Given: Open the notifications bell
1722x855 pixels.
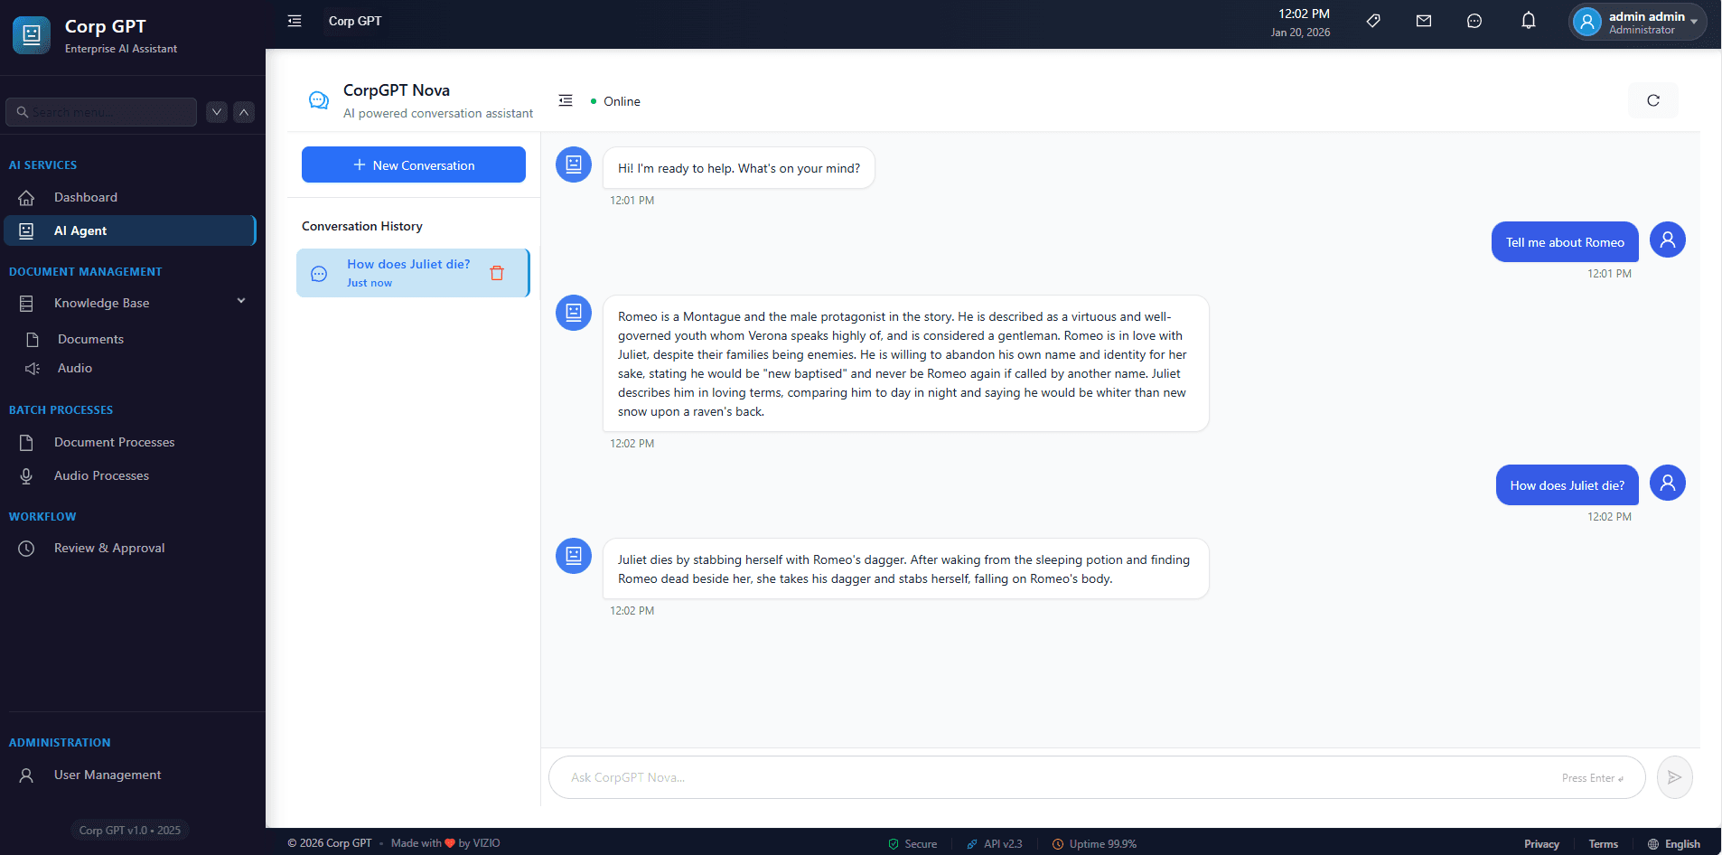Looking at the screenshot, I should tap(1527, 20).
